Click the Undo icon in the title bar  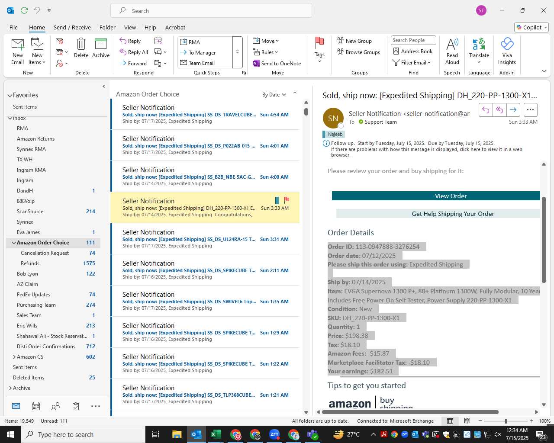click(37, 10)
